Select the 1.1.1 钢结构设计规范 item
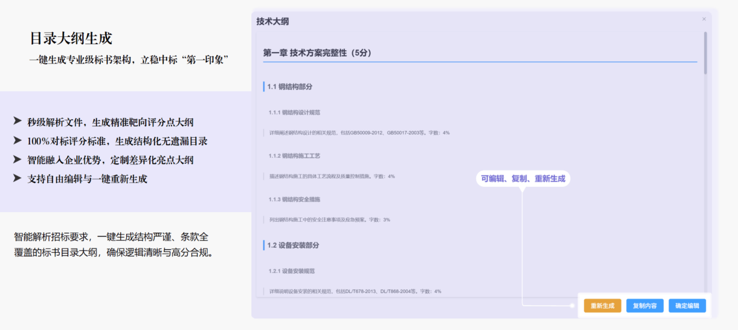The height and width of the screenshot is (330, 738). [294, 112]
